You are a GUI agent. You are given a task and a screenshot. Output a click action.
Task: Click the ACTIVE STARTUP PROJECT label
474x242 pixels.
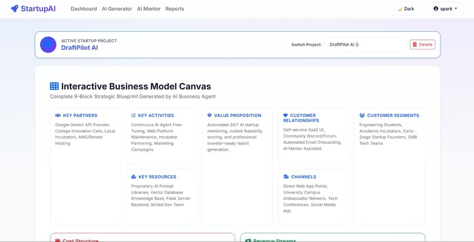click(89, 41)
